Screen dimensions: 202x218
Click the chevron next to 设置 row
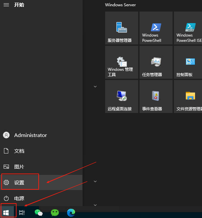(x=95, y=181)
